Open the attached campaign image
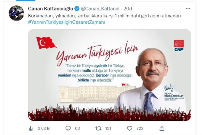Viewport: 202px width, 135px height. click(110, 75)
